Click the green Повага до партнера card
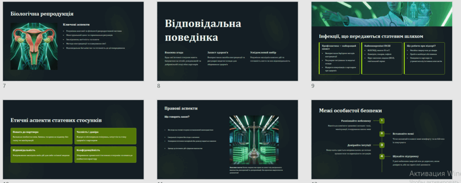Viewport: 461px width, 183px height. point(42,136)
